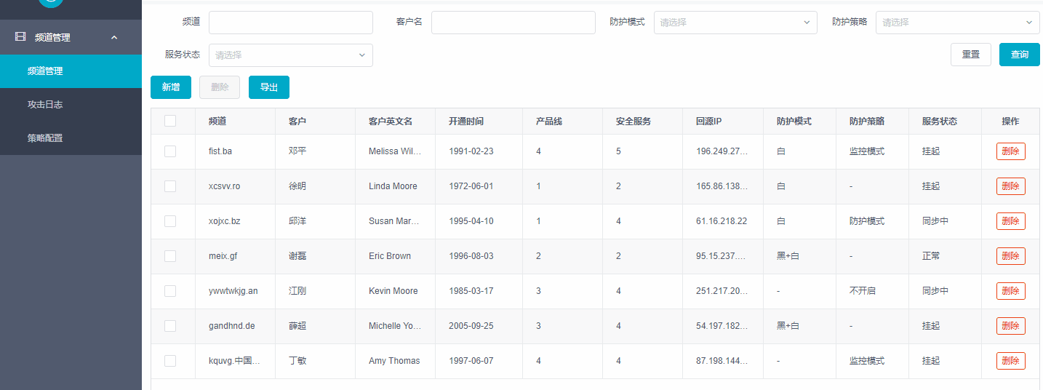Click the film icon beside 频道管理 in sidebar
The height and width of the screenshot is (390, 1043).
(20, 37)
